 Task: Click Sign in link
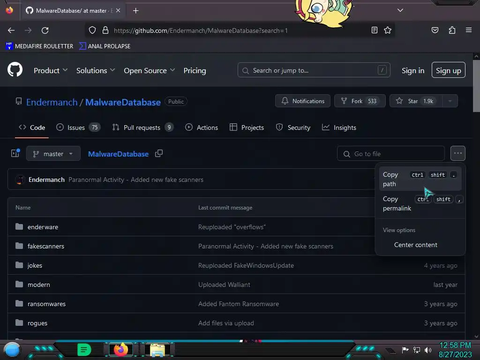click(x=412, y=70)
